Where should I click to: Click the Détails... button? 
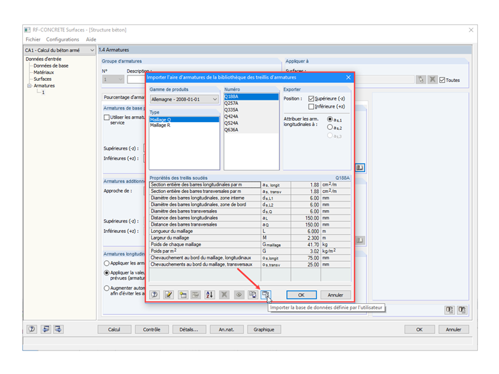pos(189,329)
